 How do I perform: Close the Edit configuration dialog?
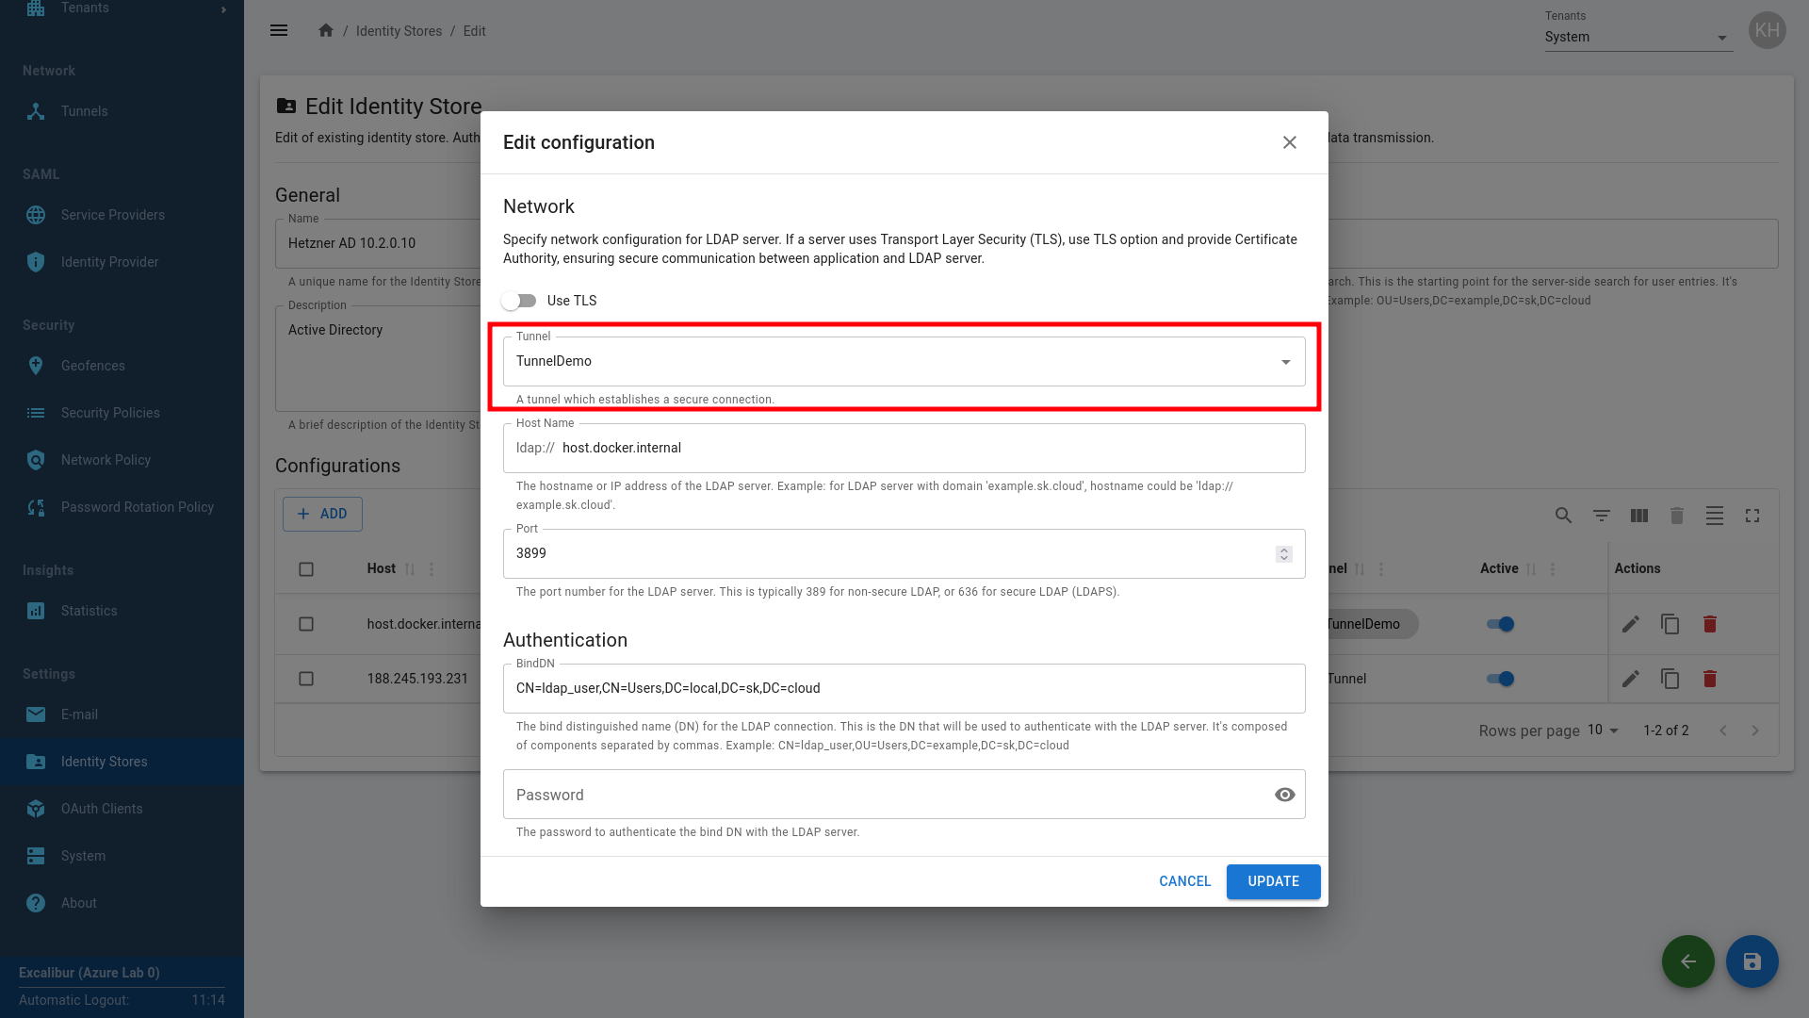tap(1289, 142)
